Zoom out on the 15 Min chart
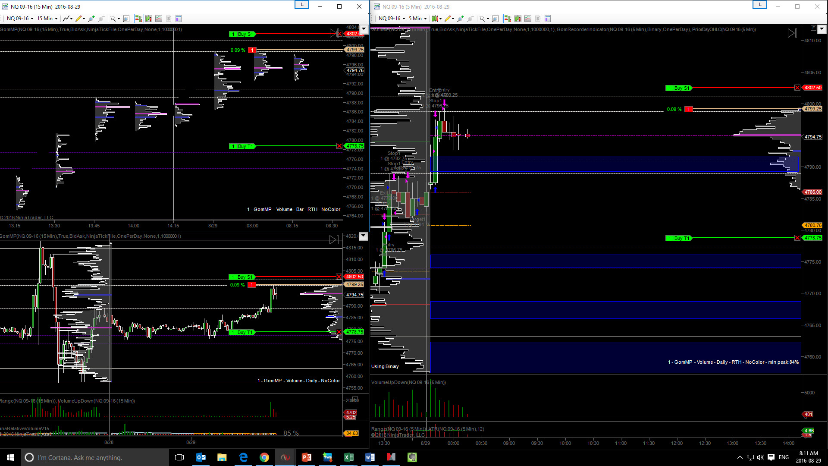 coord(101,19)
